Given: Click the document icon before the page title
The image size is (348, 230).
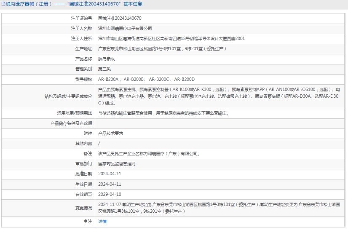Looking at the screenshot, I should [x=3, y=4].
